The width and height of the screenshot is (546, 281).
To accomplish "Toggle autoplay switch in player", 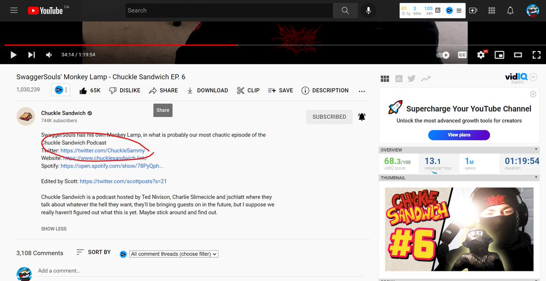I will pos(443,55).
